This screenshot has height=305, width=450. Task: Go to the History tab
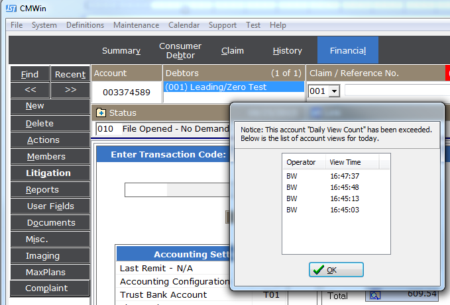287,50
